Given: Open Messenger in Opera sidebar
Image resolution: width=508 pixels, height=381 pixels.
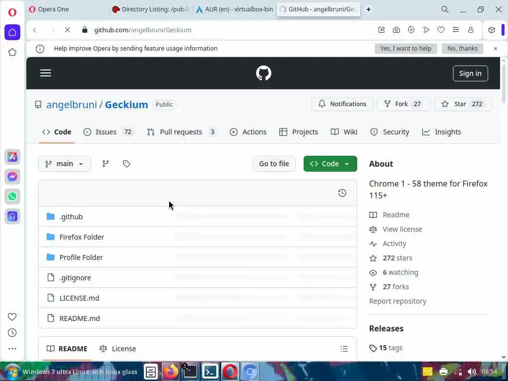Looking at the screenshot, I should [12, 177].
